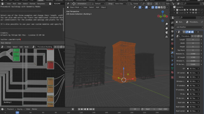
Task: Click auto-keying record button in timeline
Action: click(73, 109)
